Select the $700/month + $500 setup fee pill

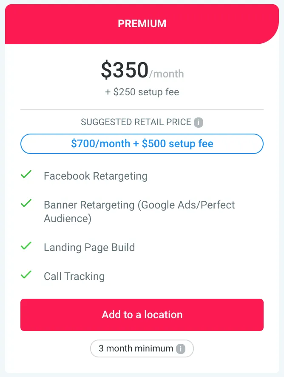[x=142, y=144]
